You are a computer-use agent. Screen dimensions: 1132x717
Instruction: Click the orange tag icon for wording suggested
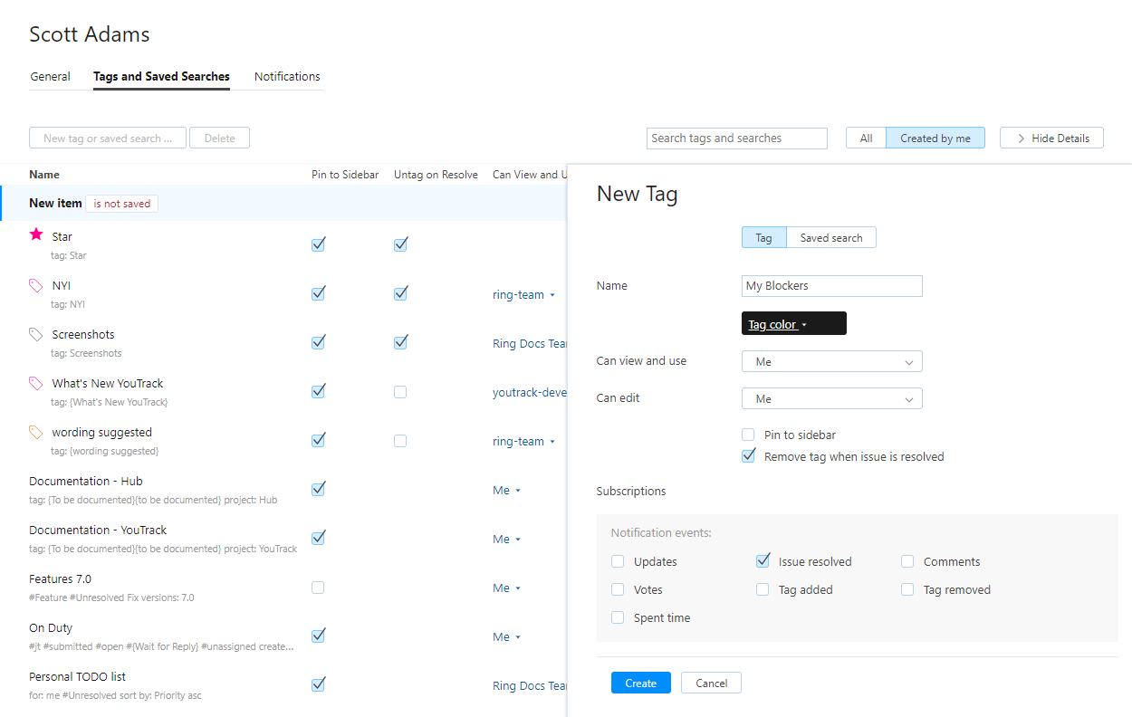pyautogui.click(x=36, y=432)
